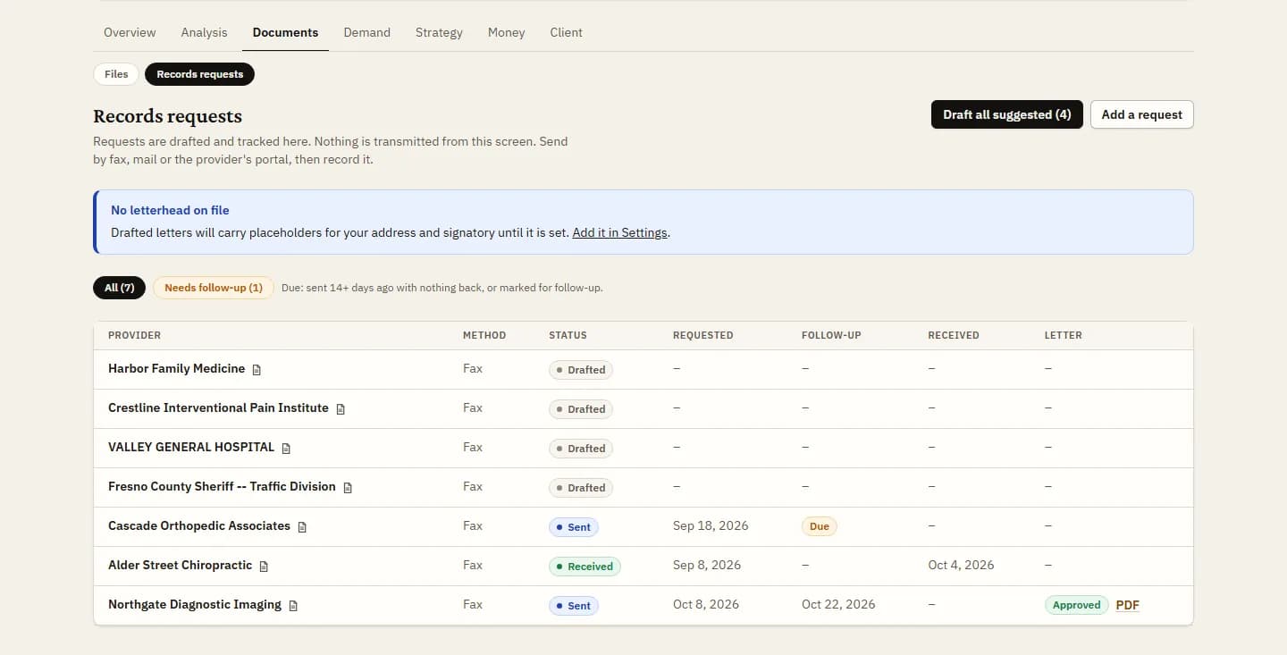Click the PROVIDER column header
1287x655 pixels.
click(x=134, y=335)
